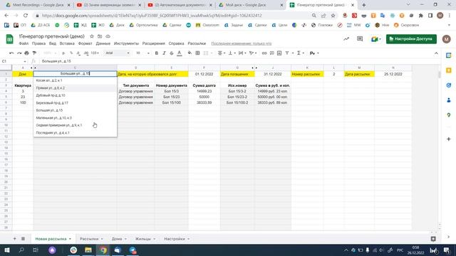Click the Insert chart icon

(x=279, y=53)
